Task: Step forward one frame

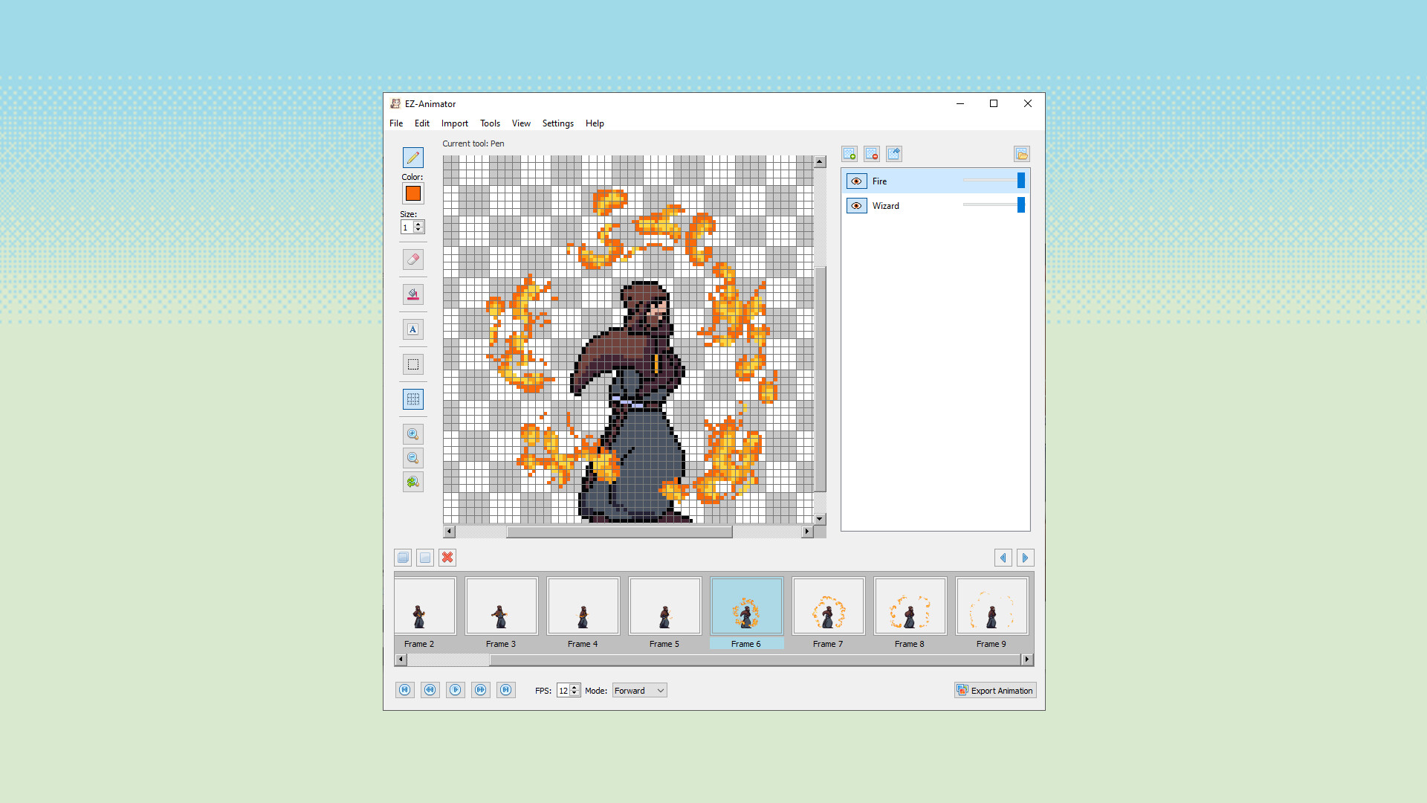Action: coord(481,690)
